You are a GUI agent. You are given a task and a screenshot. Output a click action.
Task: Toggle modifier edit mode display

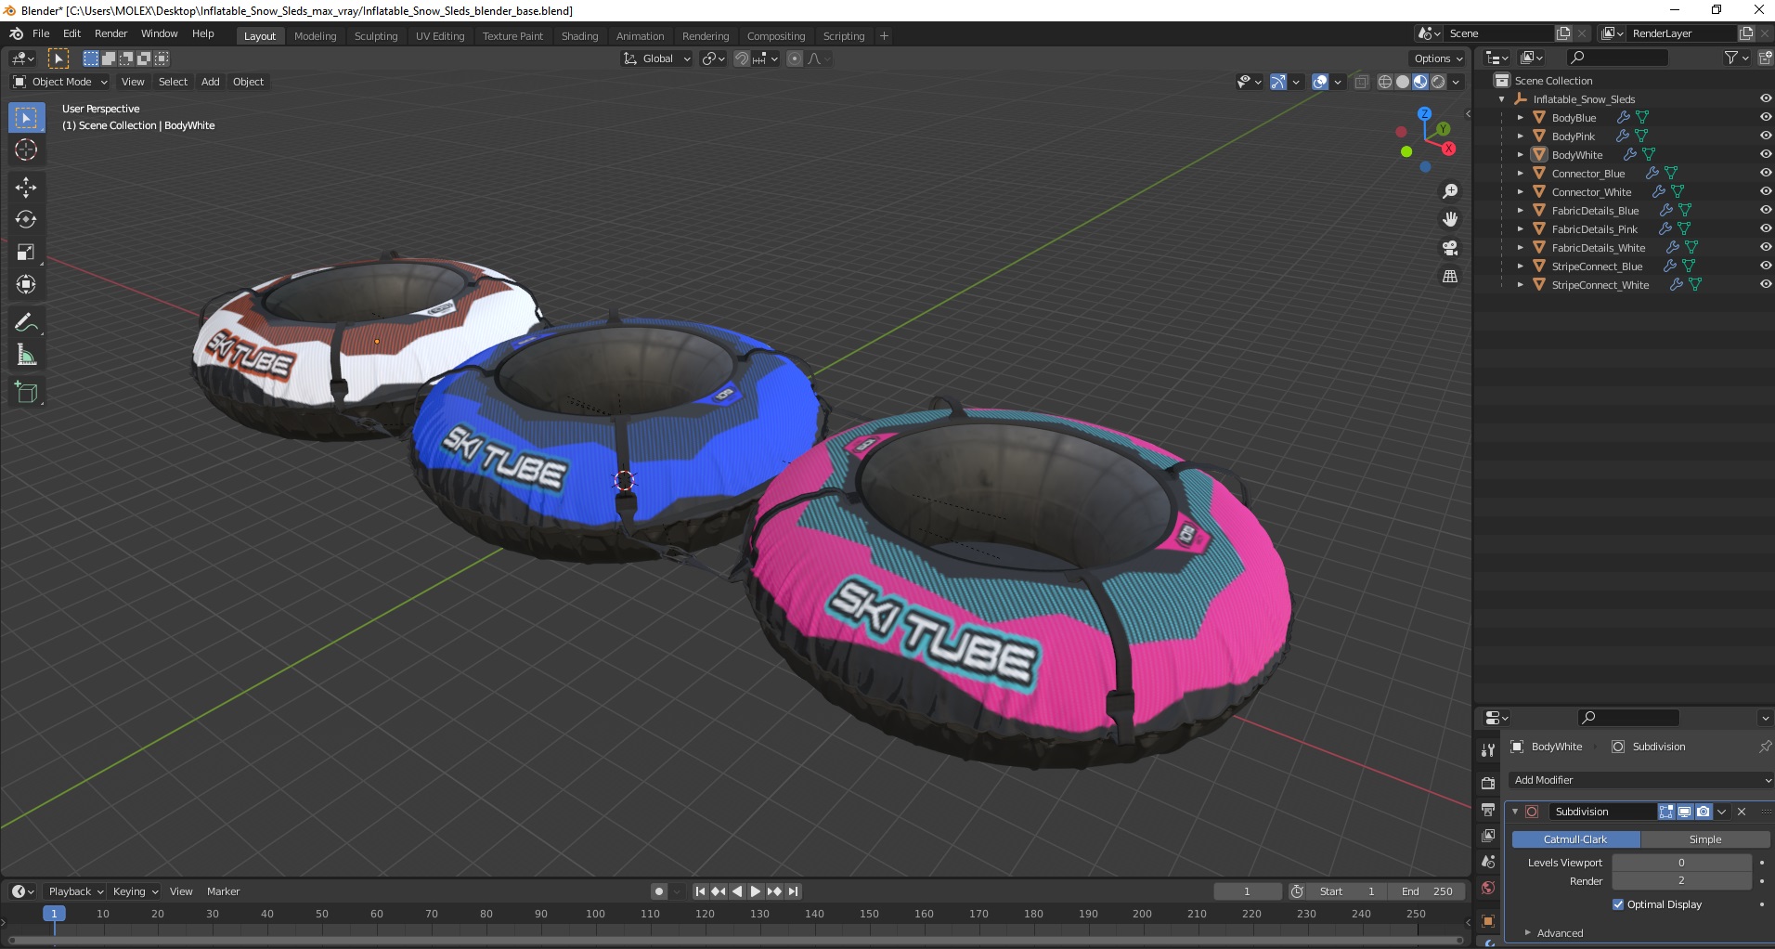[x=1666, y=812]
